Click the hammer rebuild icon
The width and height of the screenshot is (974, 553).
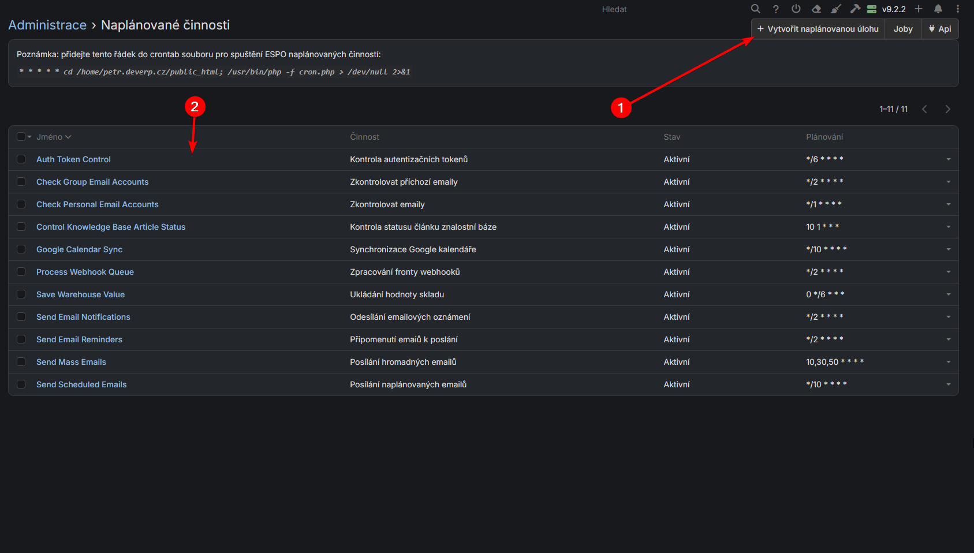click(855, 9)
